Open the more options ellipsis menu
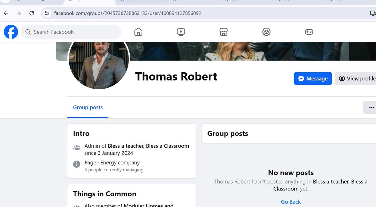376x207 pixels. [371, 107]
